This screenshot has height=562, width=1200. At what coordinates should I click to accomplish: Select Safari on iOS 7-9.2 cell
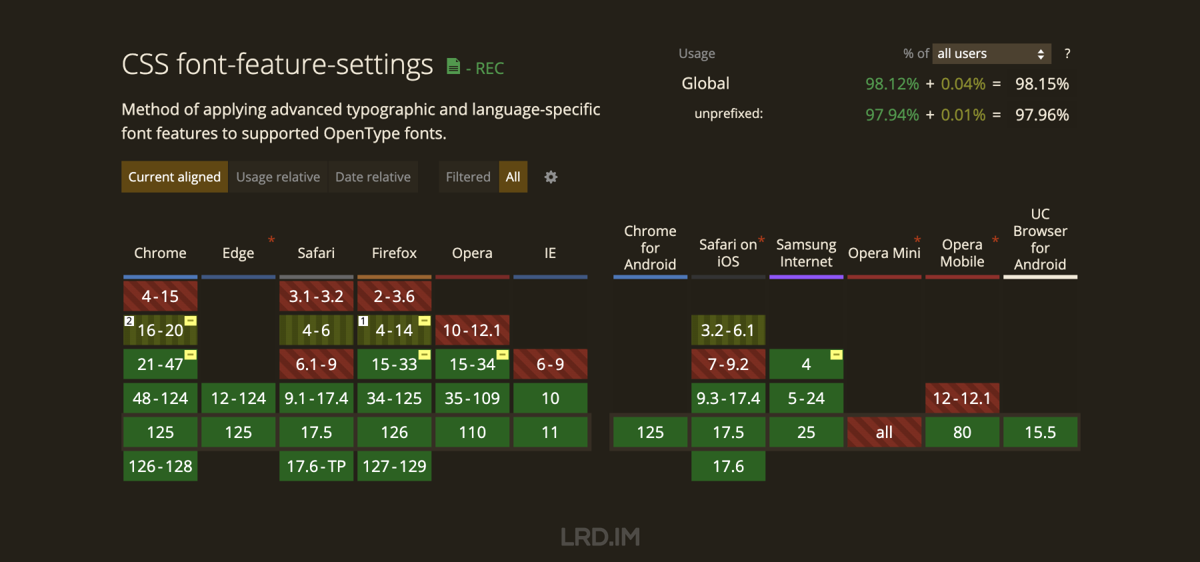tap(728, 364)
